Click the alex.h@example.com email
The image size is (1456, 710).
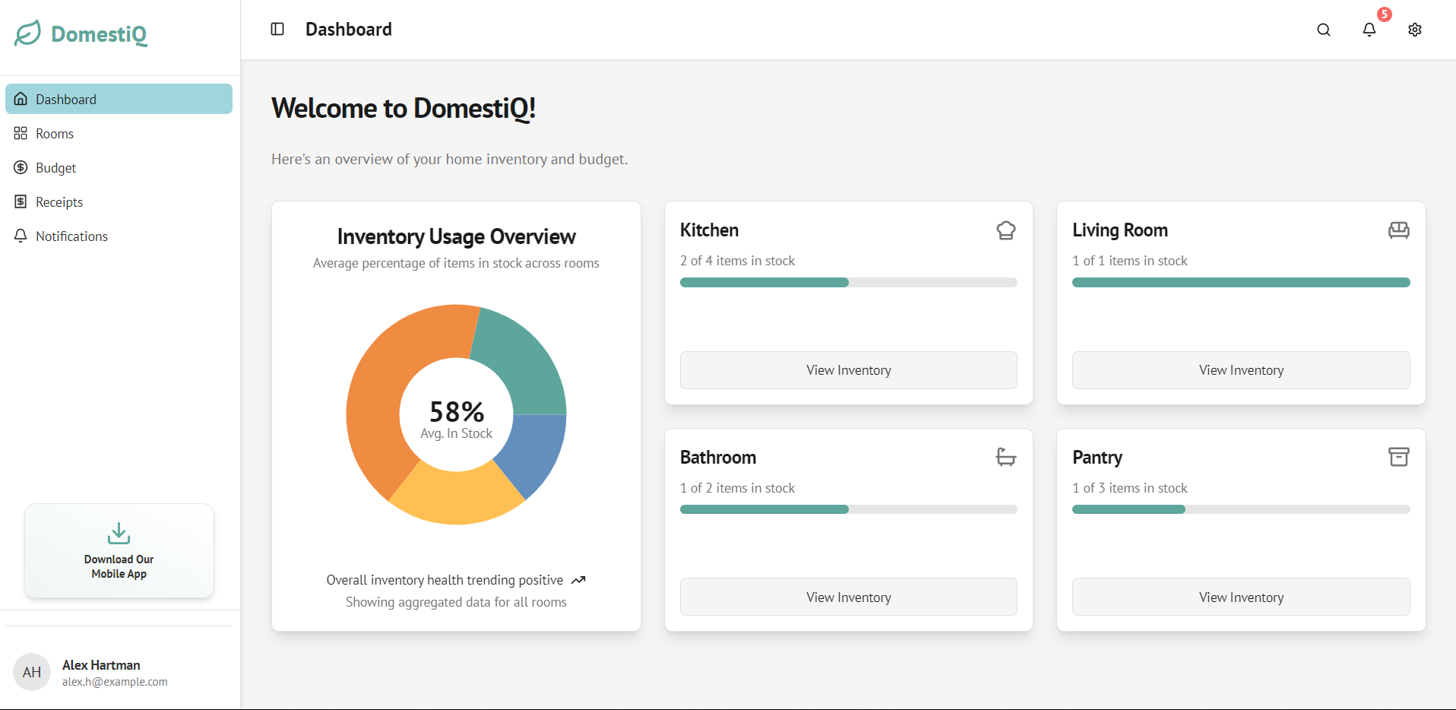pos(115,682)
